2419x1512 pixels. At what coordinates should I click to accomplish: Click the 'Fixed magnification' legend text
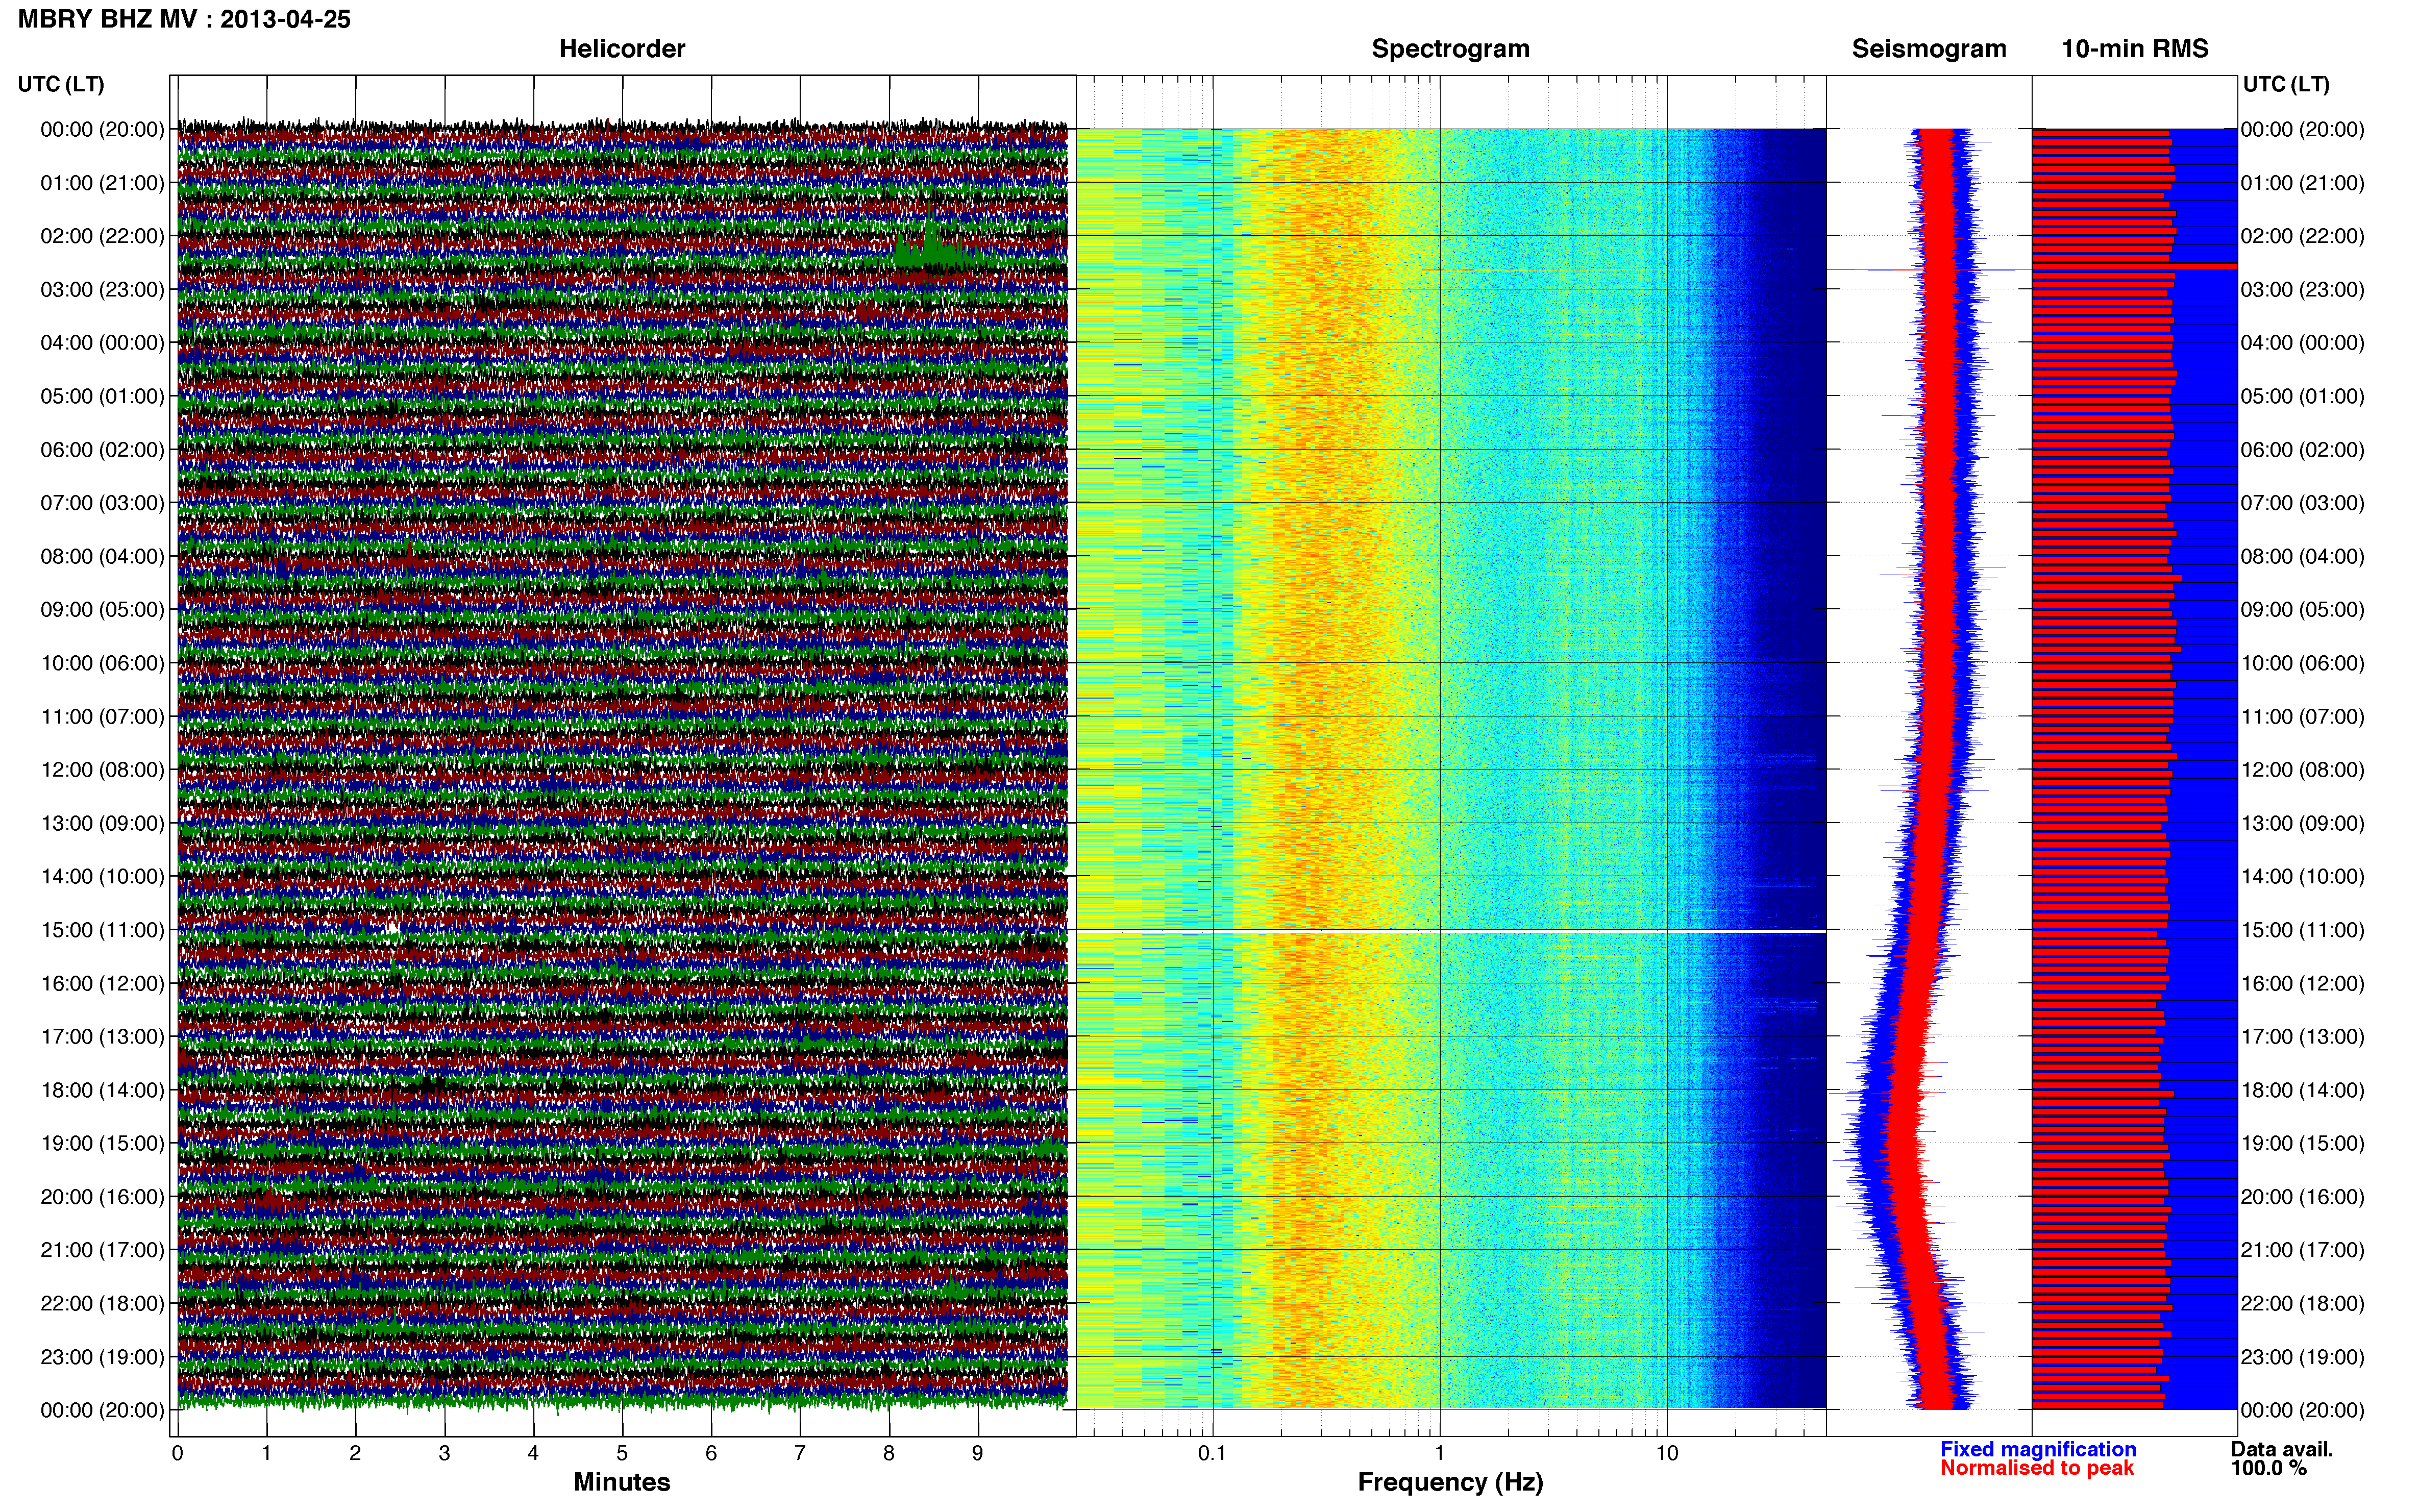click(x=2038, y=1449)
